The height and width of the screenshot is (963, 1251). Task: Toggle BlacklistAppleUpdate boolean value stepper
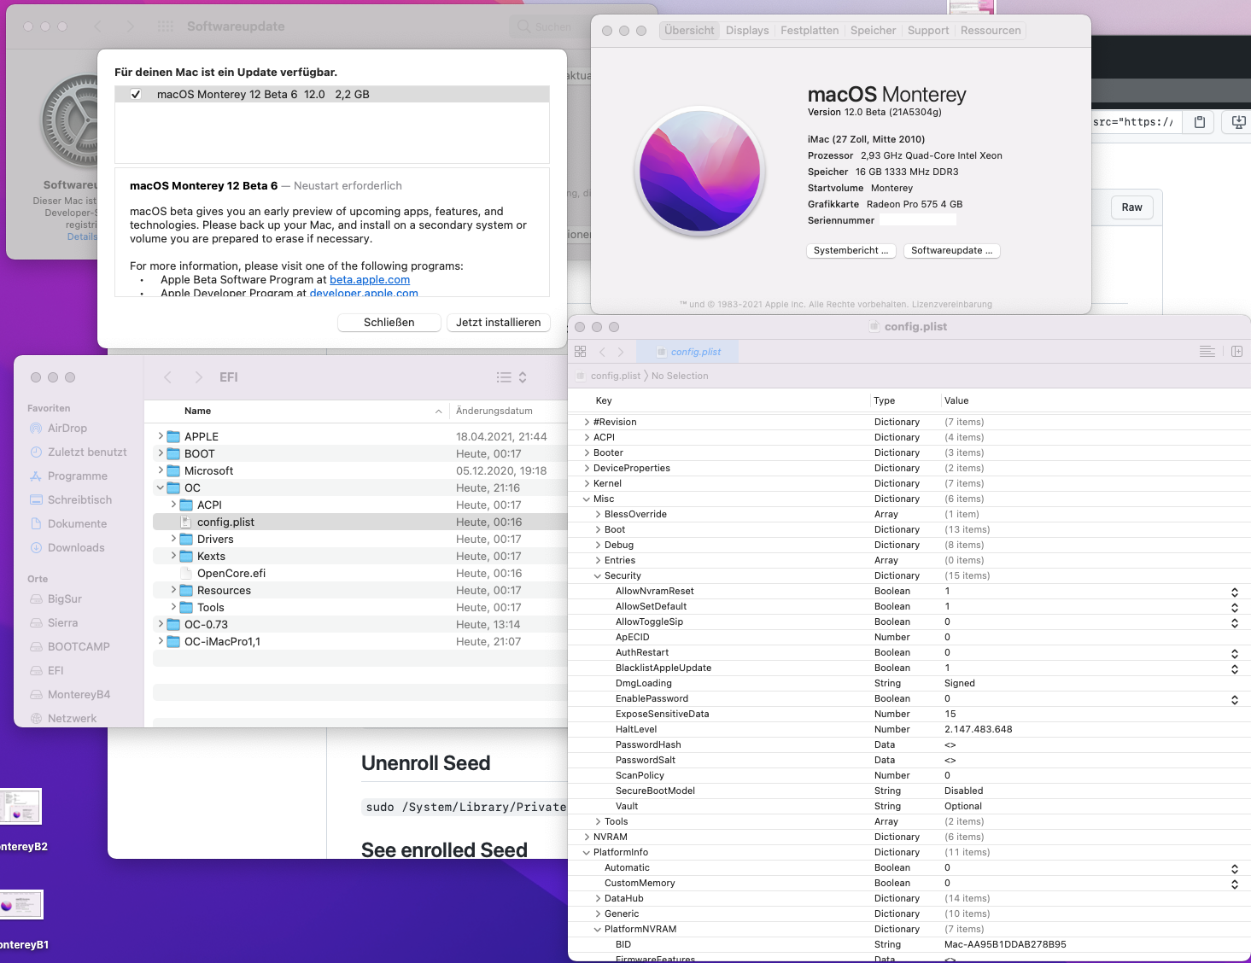pyautogui.click(x=1235, y=668)
